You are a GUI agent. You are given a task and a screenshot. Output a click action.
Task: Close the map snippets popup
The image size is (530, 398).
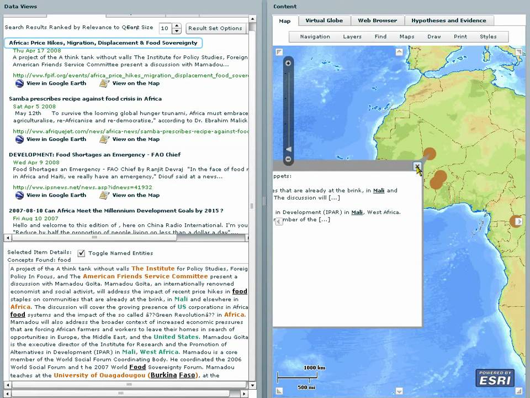pos(417,166)
